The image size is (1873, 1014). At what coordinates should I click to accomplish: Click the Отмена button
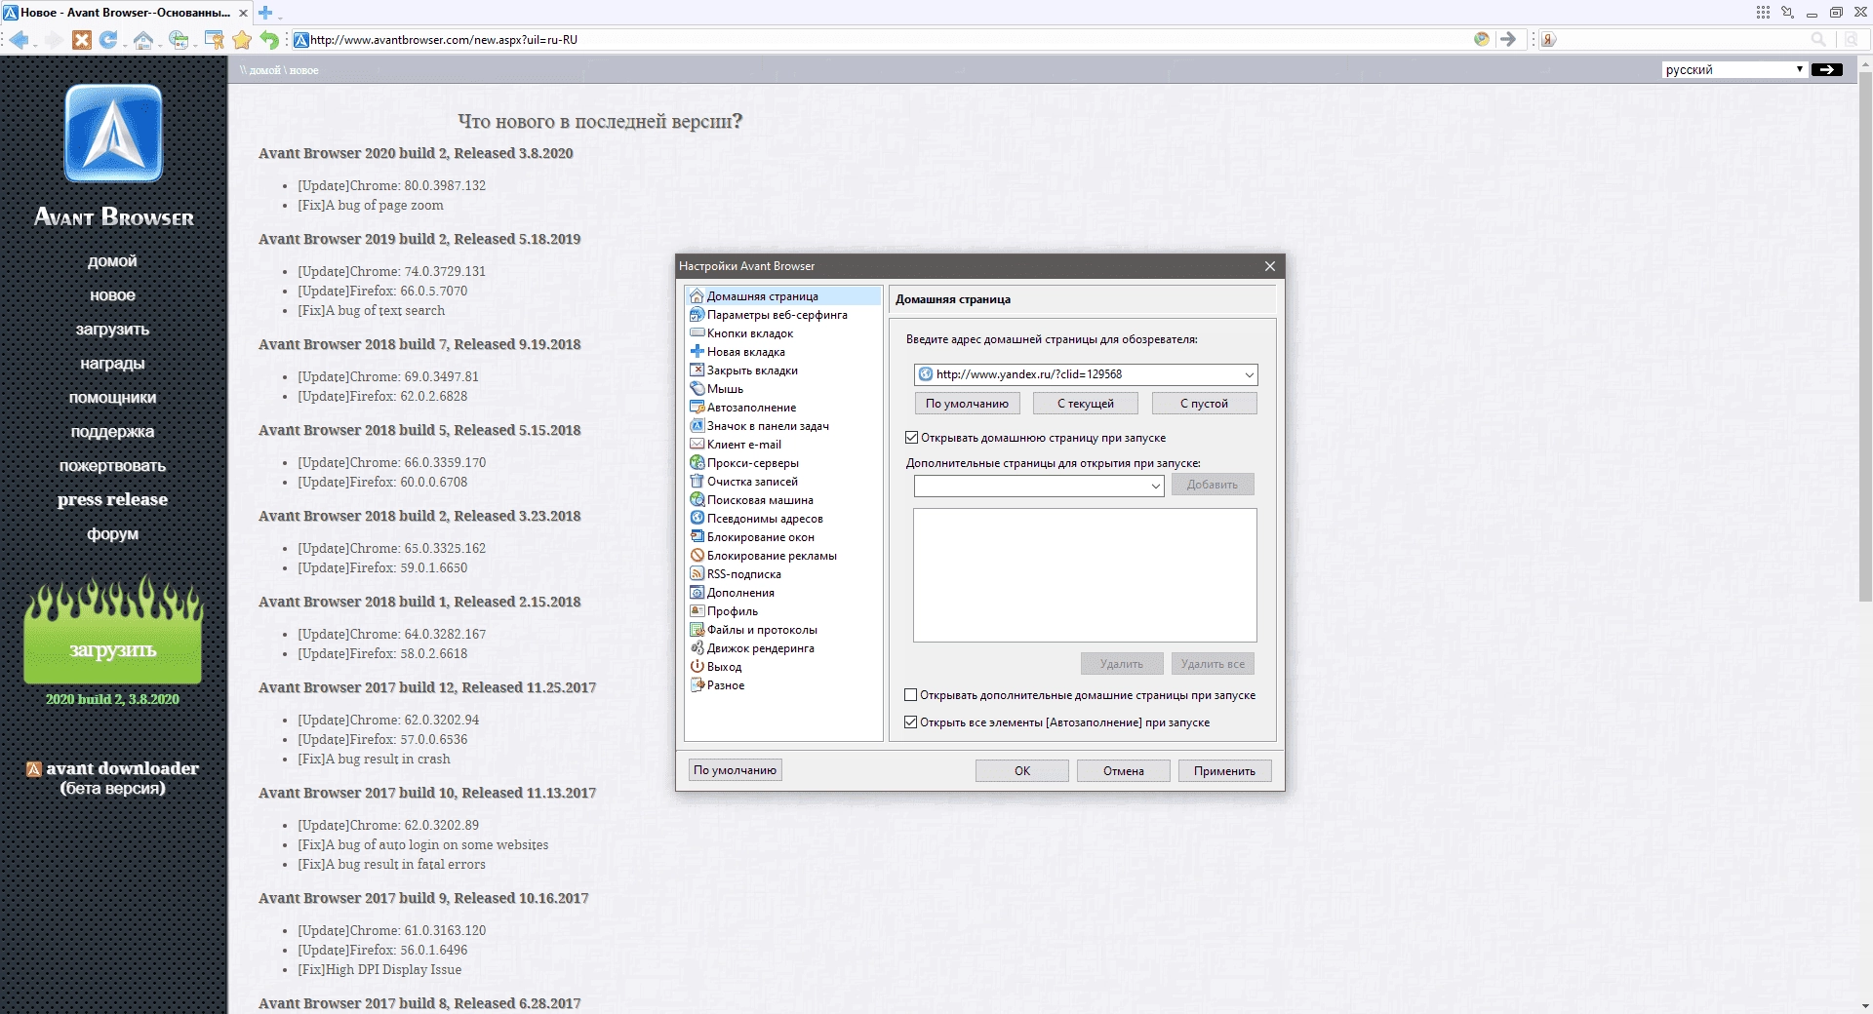[1123, 770]
